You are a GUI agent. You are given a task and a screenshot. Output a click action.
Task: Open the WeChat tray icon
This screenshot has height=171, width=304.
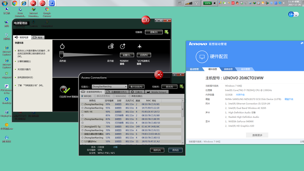tap(225, 3)
